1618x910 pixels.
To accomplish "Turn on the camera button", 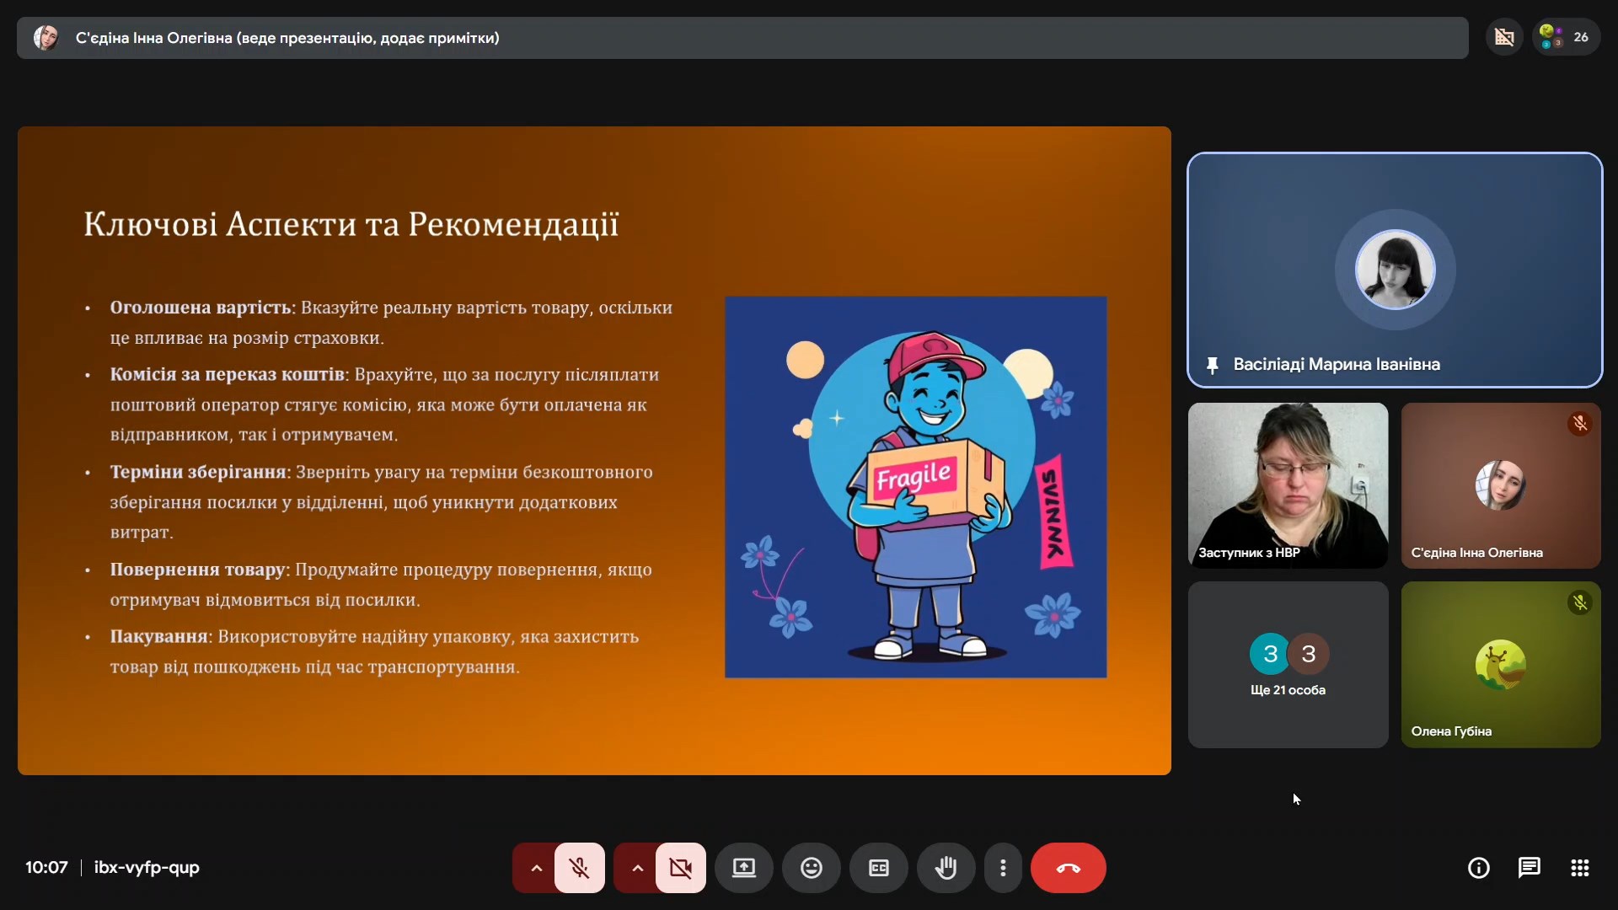I will (680, 868).
